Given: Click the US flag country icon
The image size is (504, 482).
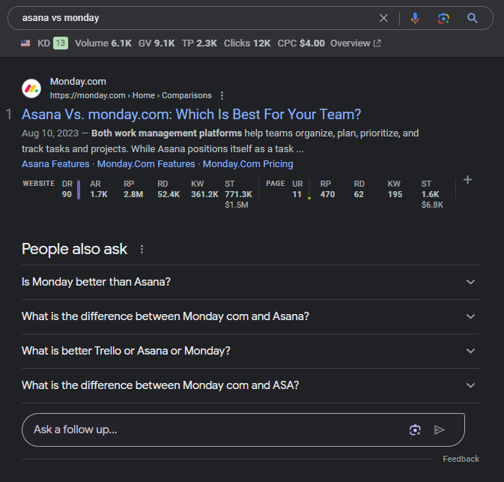Looking at the screenshot, I should (x=25, y=43).
